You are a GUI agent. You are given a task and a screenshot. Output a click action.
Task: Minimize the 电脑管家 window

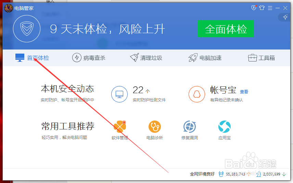[278, 8]
